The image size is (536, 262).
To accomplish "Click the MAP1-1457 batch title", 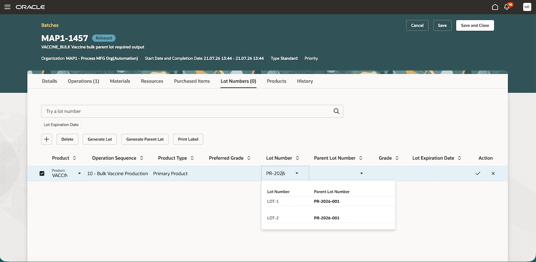I will pos(65,38).
